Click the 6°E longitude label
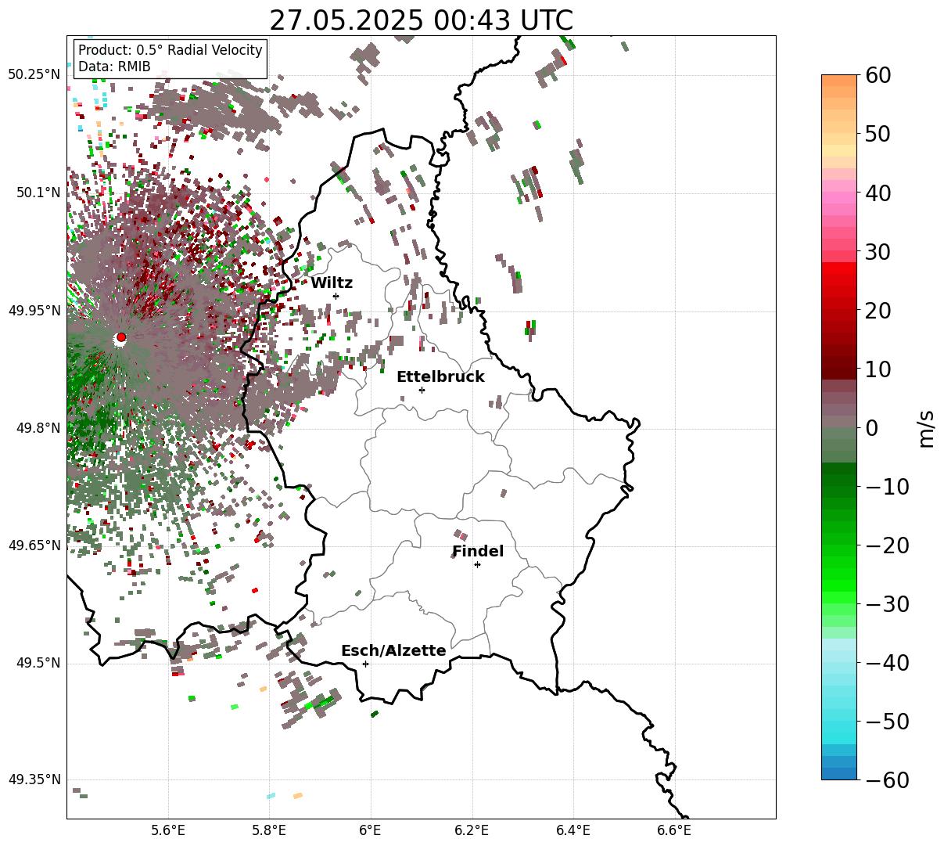Viewport: 944px width, 846px height. coord(370,830)
